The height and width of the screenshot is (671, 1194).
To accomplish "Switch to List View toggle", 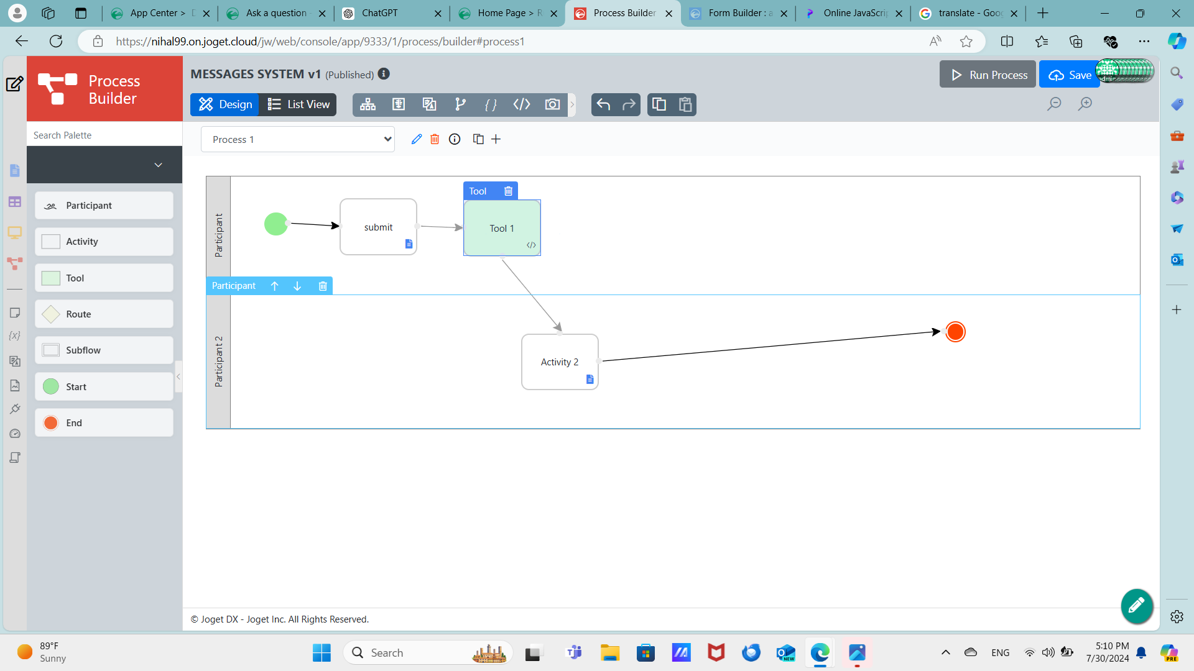I will (298, 104).
